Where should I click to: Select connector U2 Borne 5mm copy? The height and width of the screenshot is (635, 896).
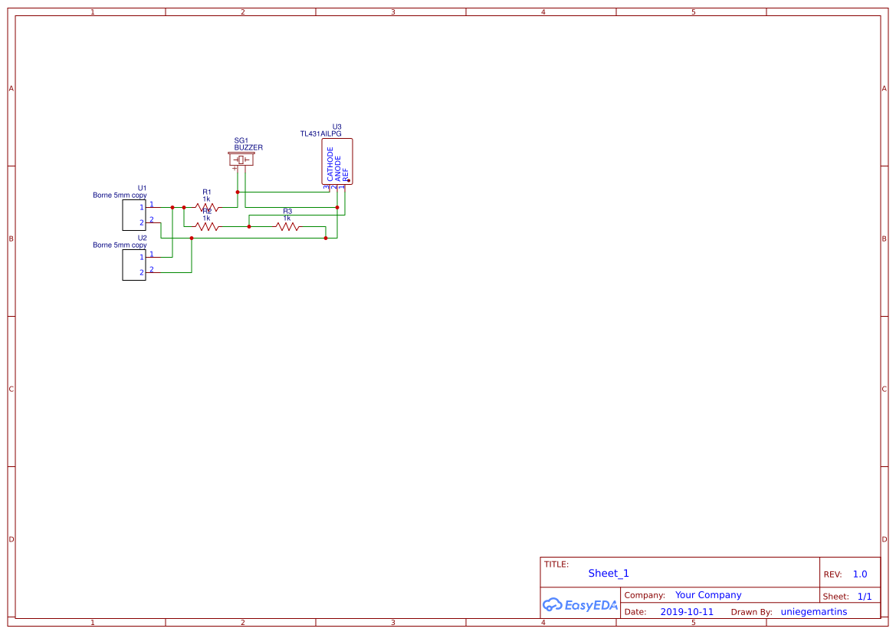pos(133,264)
